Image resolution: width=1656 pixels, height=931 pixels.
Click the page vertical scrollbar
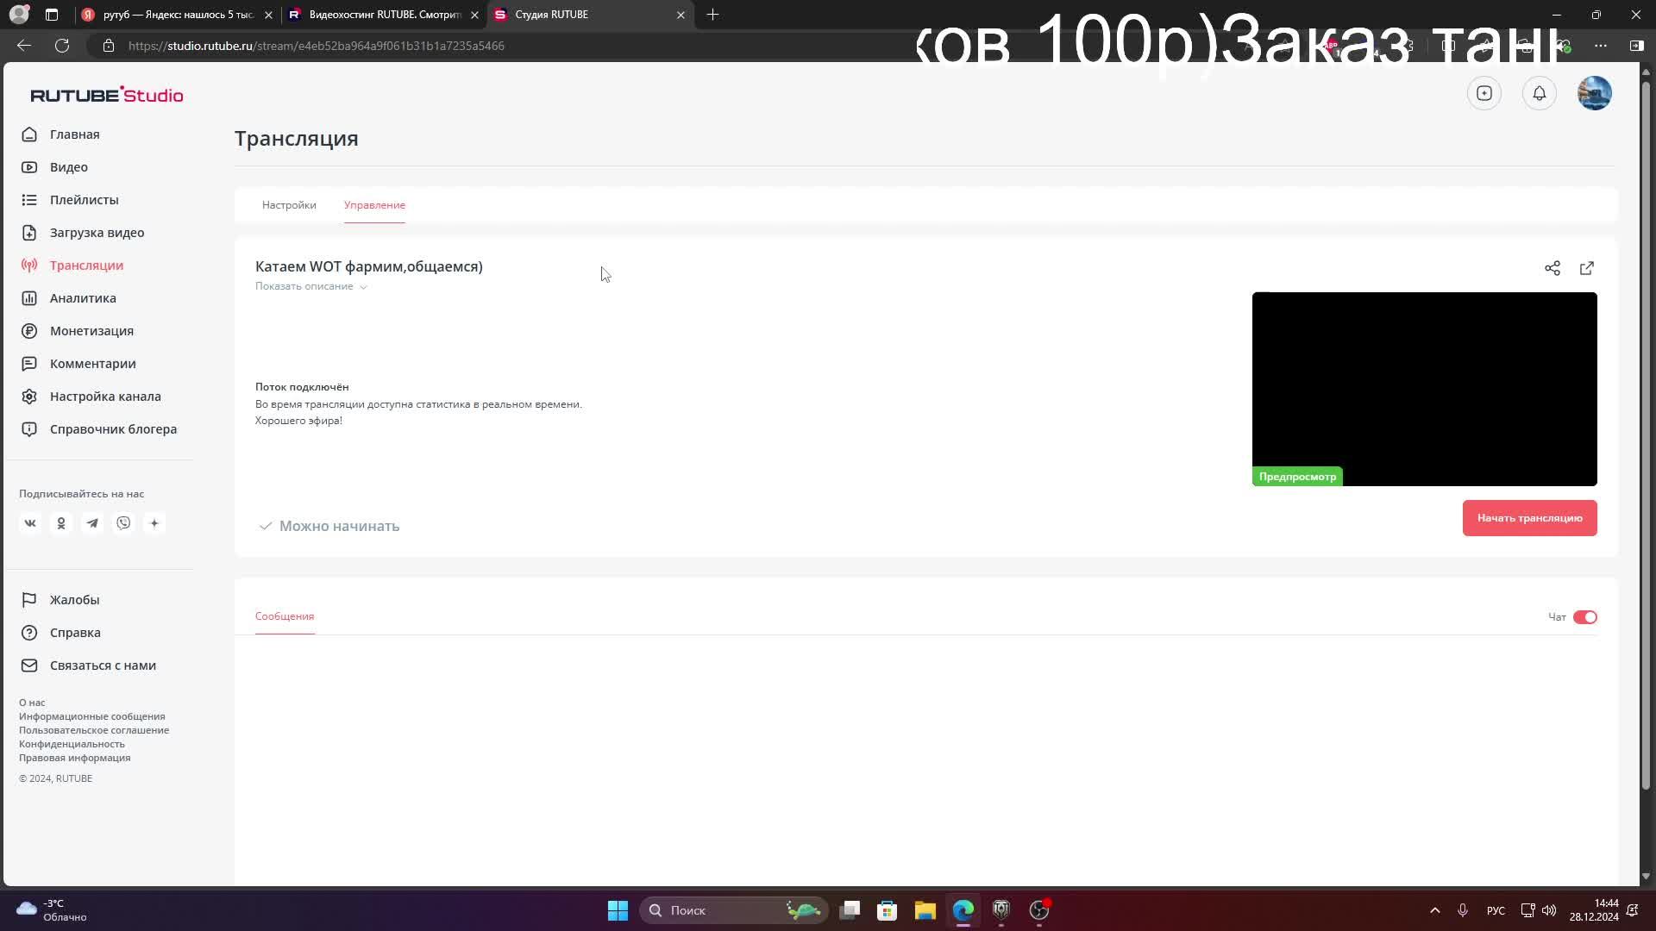tap(1646, 435)
